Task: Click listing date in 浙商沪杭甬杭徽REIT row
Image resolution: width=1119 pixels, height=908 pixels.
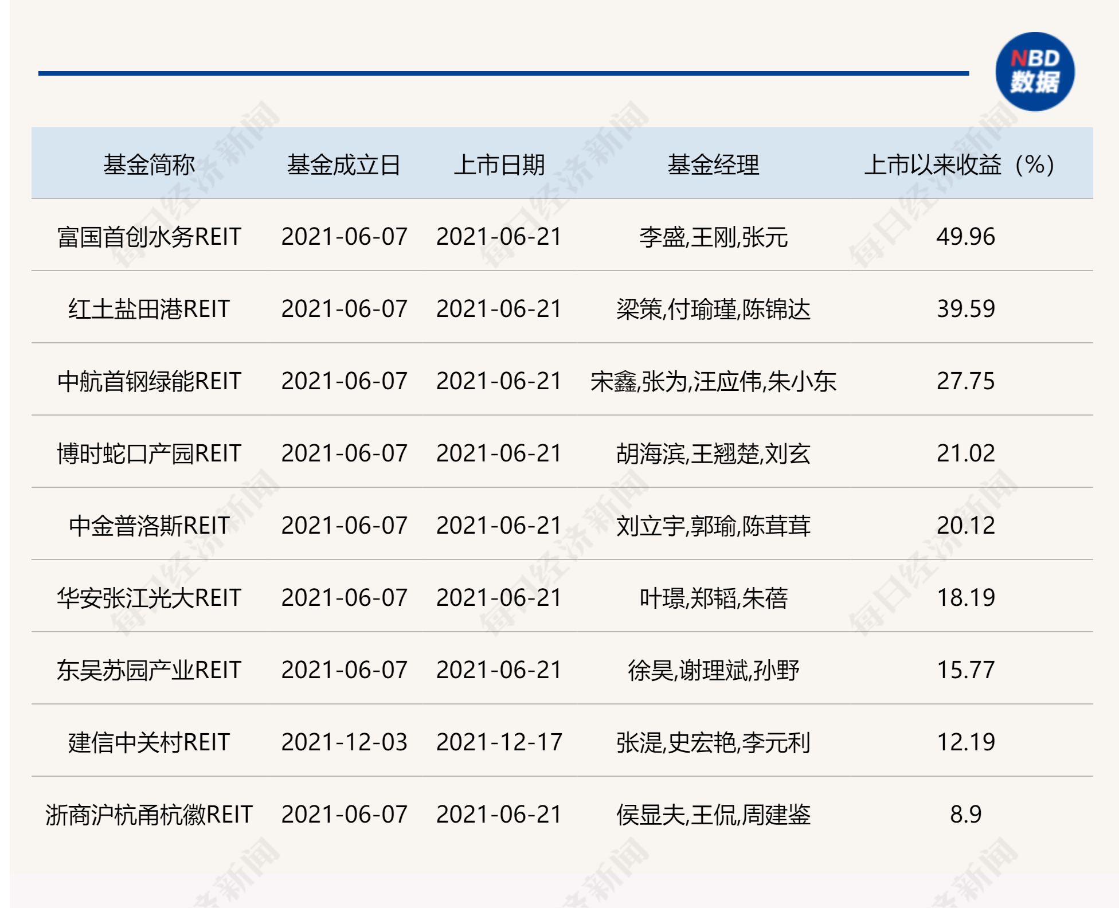Action: click(499, 815)
